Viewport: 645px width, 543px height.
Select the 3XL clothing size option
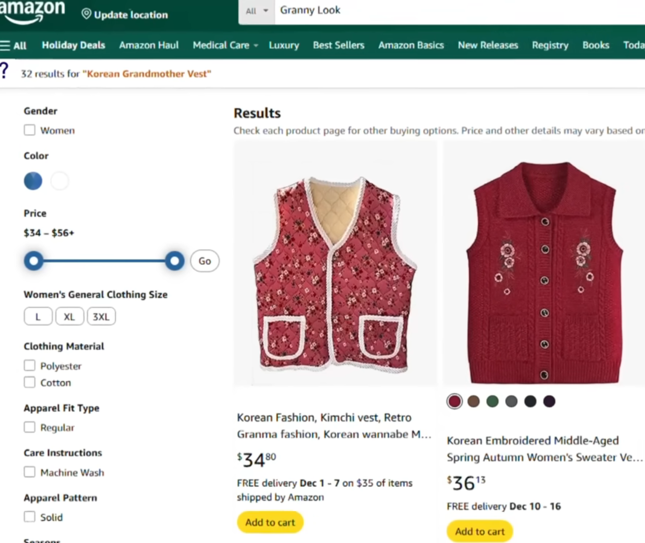tap(101, 317)
